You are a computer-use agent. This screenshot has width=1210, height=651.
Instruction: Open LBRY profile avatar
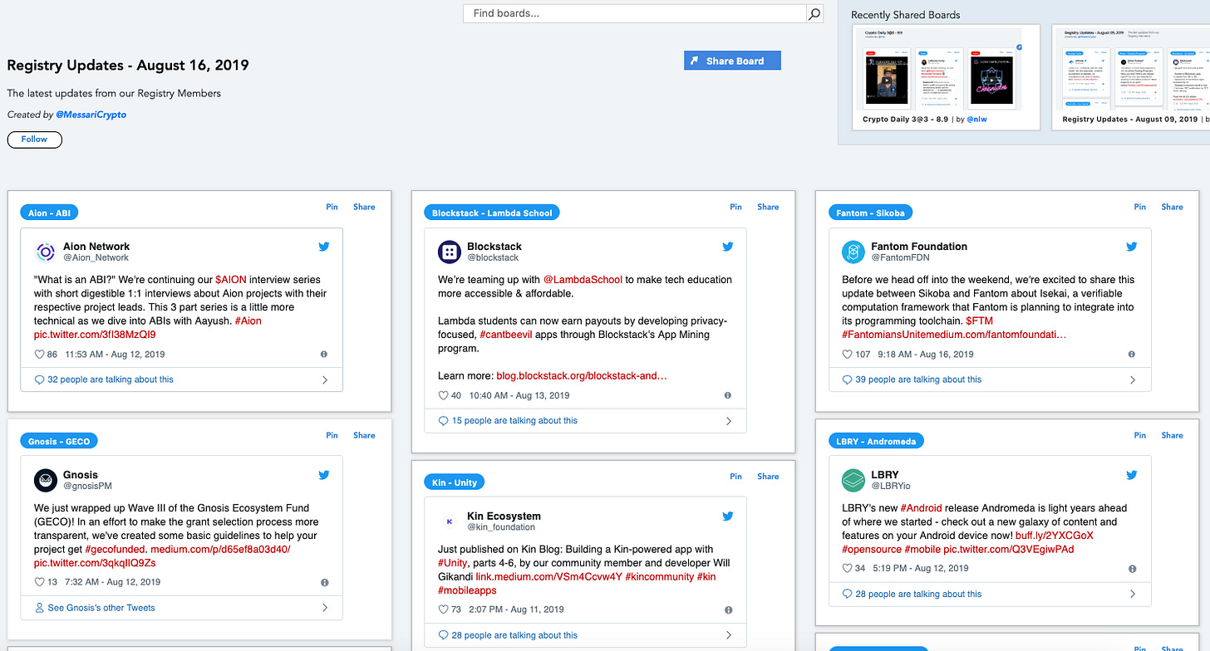853,480
